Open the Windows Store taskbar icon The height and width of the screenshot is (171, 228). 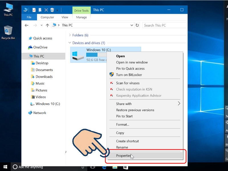[x=126, y=167]
